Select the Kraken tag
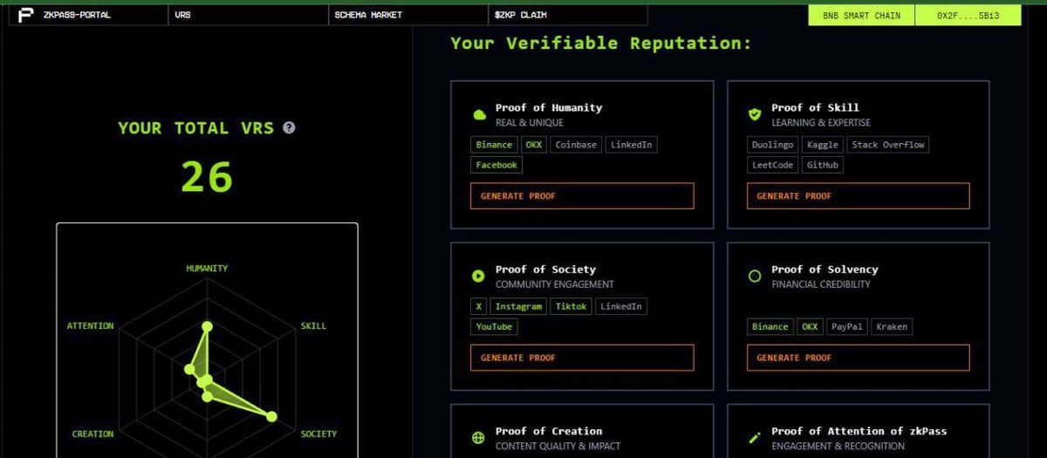 pos(892,326)
